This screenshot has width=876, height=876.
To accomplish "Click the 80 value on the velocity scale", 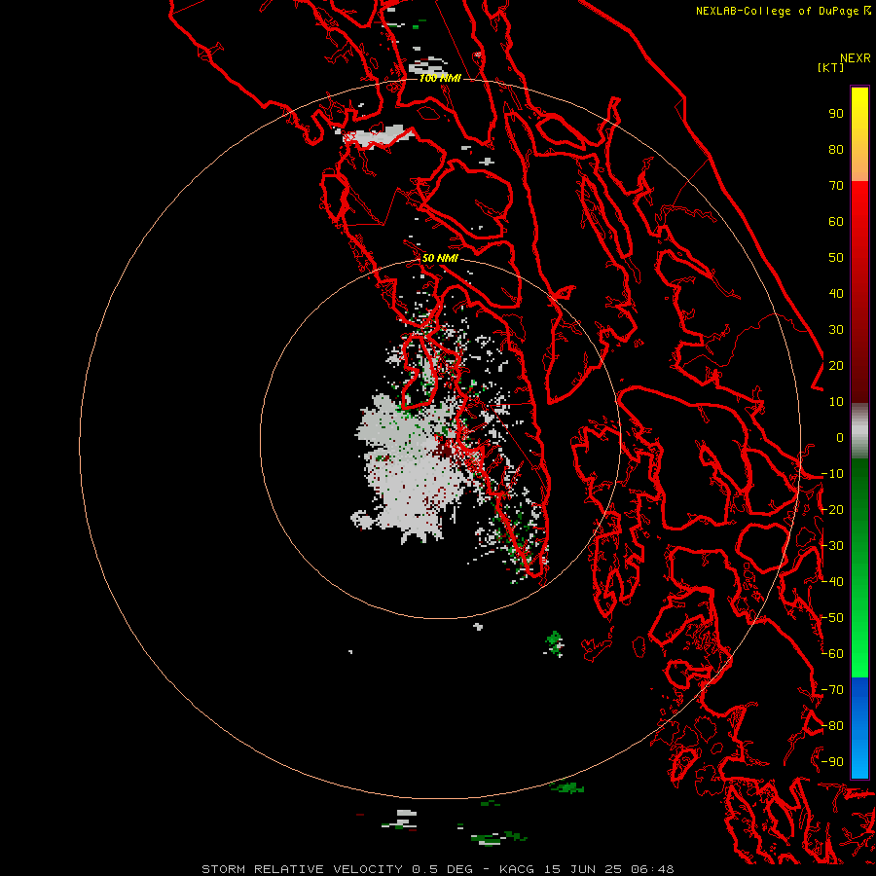I will coord(836,150).
